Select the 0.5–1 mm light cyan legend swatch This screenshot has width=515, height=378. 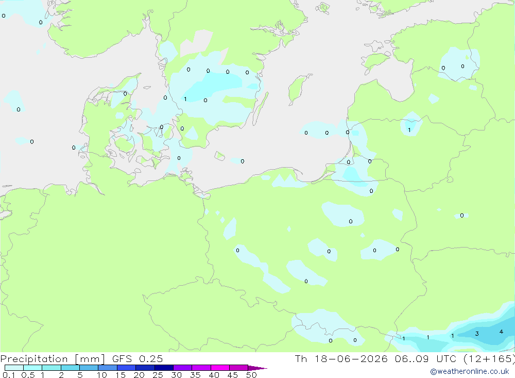pyautogui.click(x=33, y=368)
